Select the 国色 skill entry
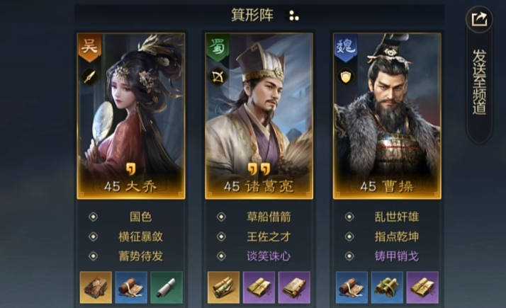The image size is (506, 308). point(140,217)
